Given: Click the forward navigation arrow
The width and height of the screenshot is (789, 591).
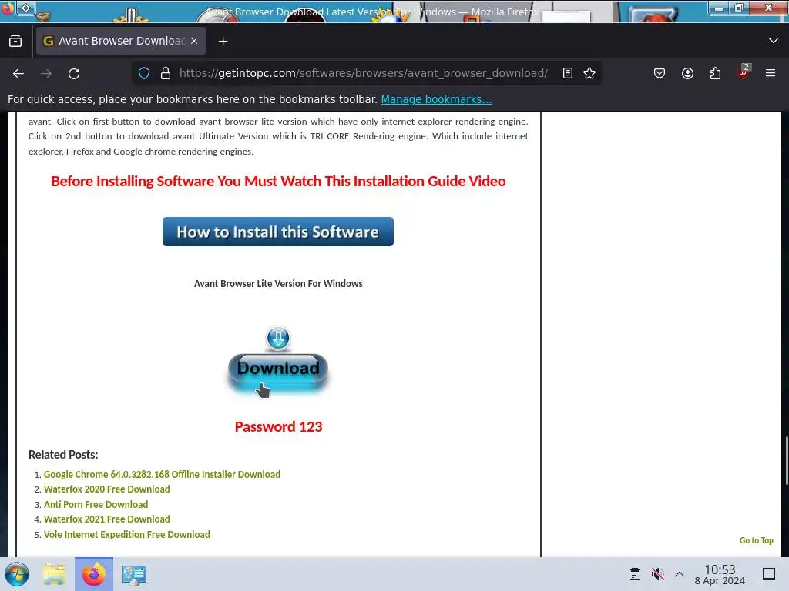Looking at the screenshot, I should (46, 73).
